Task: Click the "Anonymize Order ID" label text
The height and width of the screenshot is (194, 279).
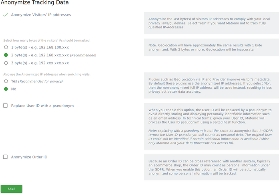Action: [x=29, y=157]
